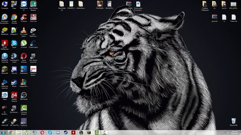Select the woman portrait image file thumbnail
This screenshot has width=241, height=135.
point(100,5)
